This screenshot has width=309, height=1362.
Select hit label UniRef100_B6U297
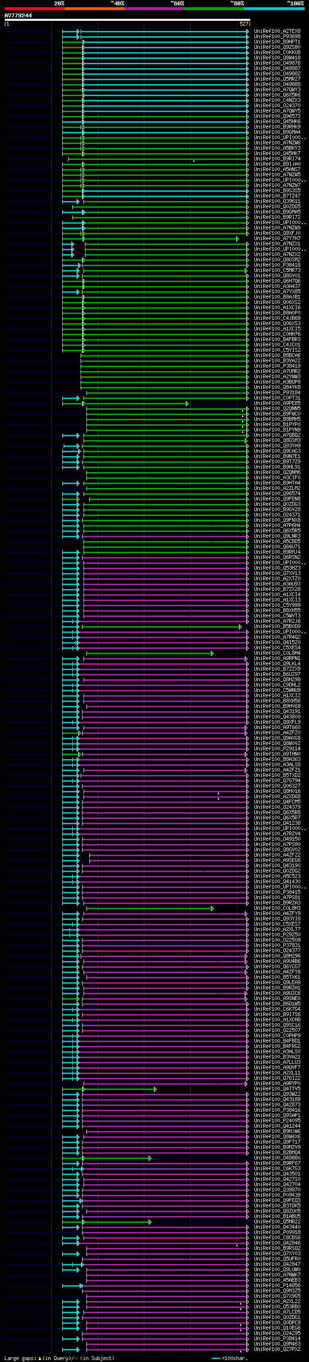[x=277, y=674]
